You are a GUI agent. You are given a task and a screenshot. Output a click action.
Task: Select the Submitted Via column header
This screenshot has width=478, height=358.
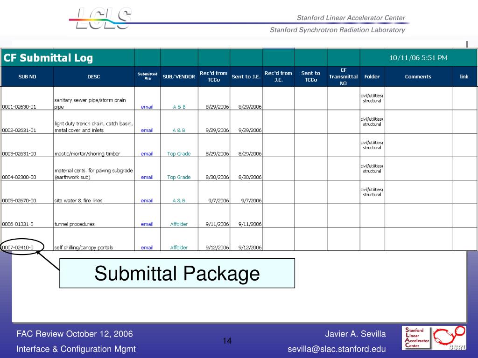point(147,76)
